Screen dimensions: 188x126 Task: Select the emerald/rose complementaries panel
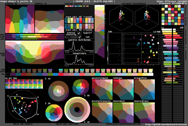[x=144, y=112]
